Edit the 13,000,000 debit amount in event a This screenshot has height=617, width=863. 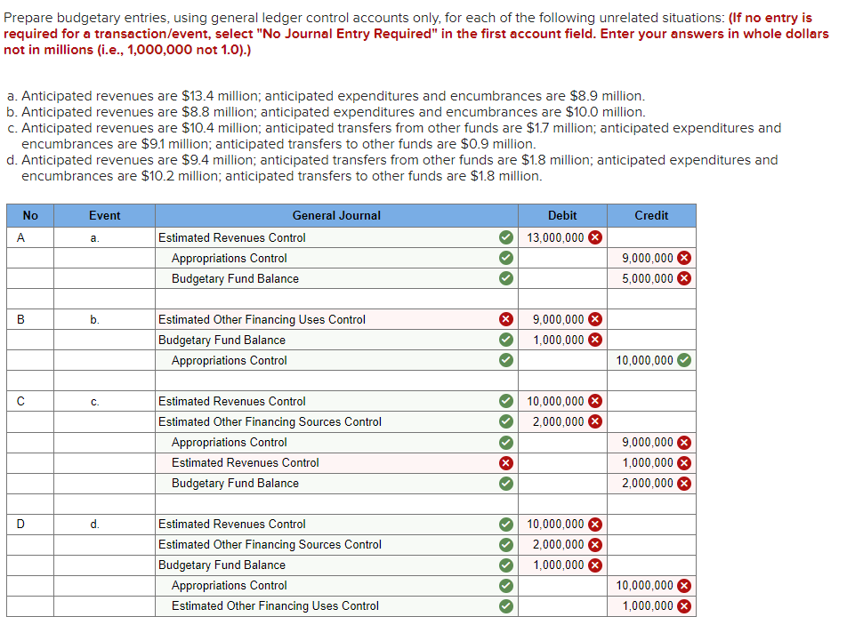(562, 237)
